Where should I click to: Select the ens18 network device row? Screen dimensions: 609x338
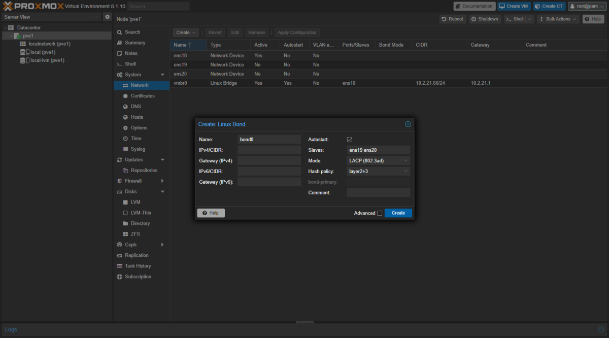[389, 55]
